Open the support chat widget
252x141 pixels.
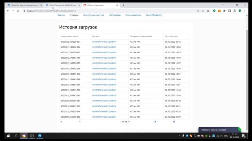(x=220, y=130)
